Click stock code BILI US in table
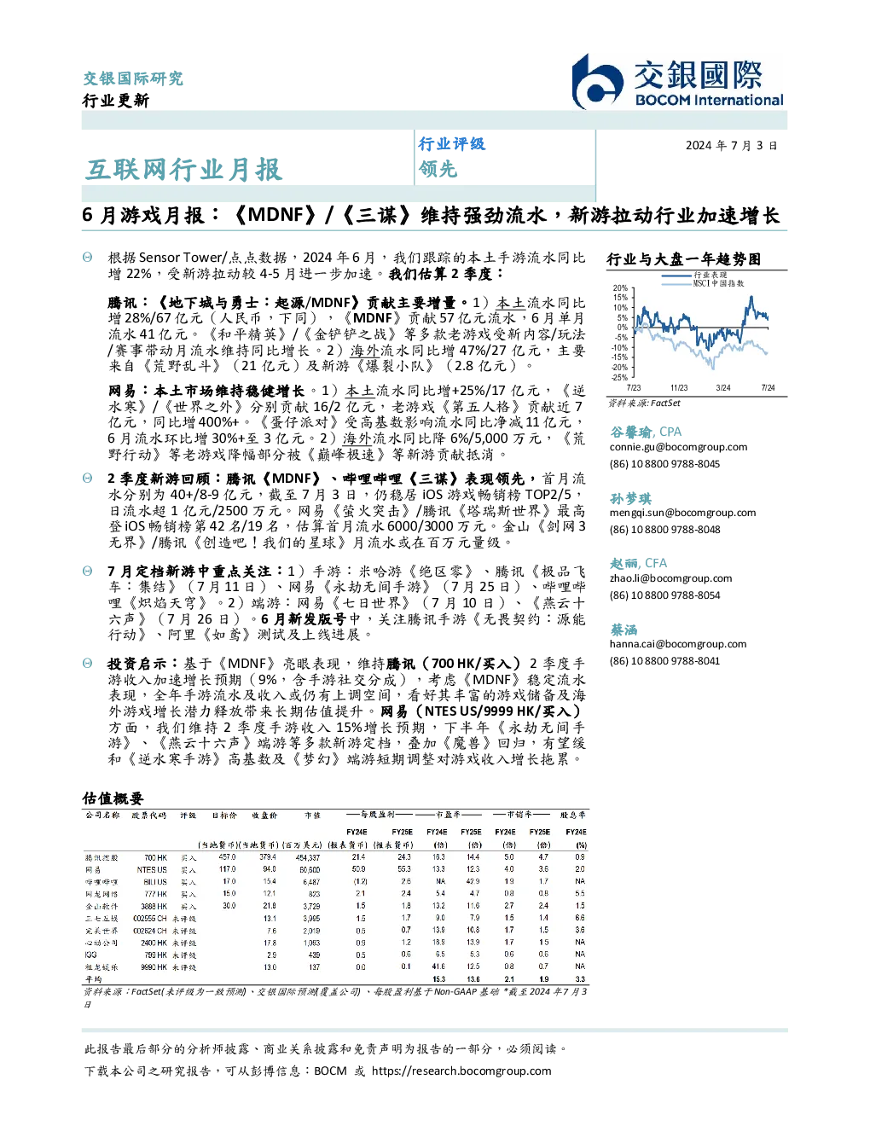 click(x=155, y=882)
